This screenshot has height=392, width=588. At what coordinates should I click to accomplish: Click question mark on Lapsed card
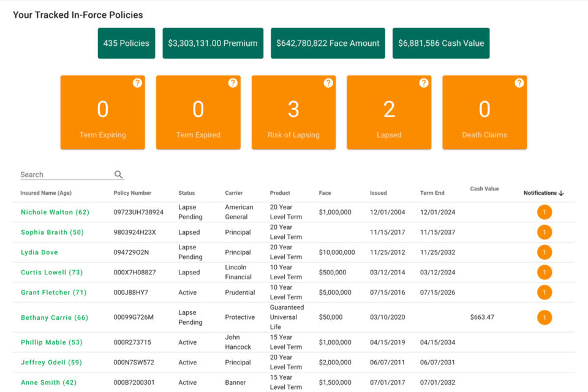(x=424, y=83)
